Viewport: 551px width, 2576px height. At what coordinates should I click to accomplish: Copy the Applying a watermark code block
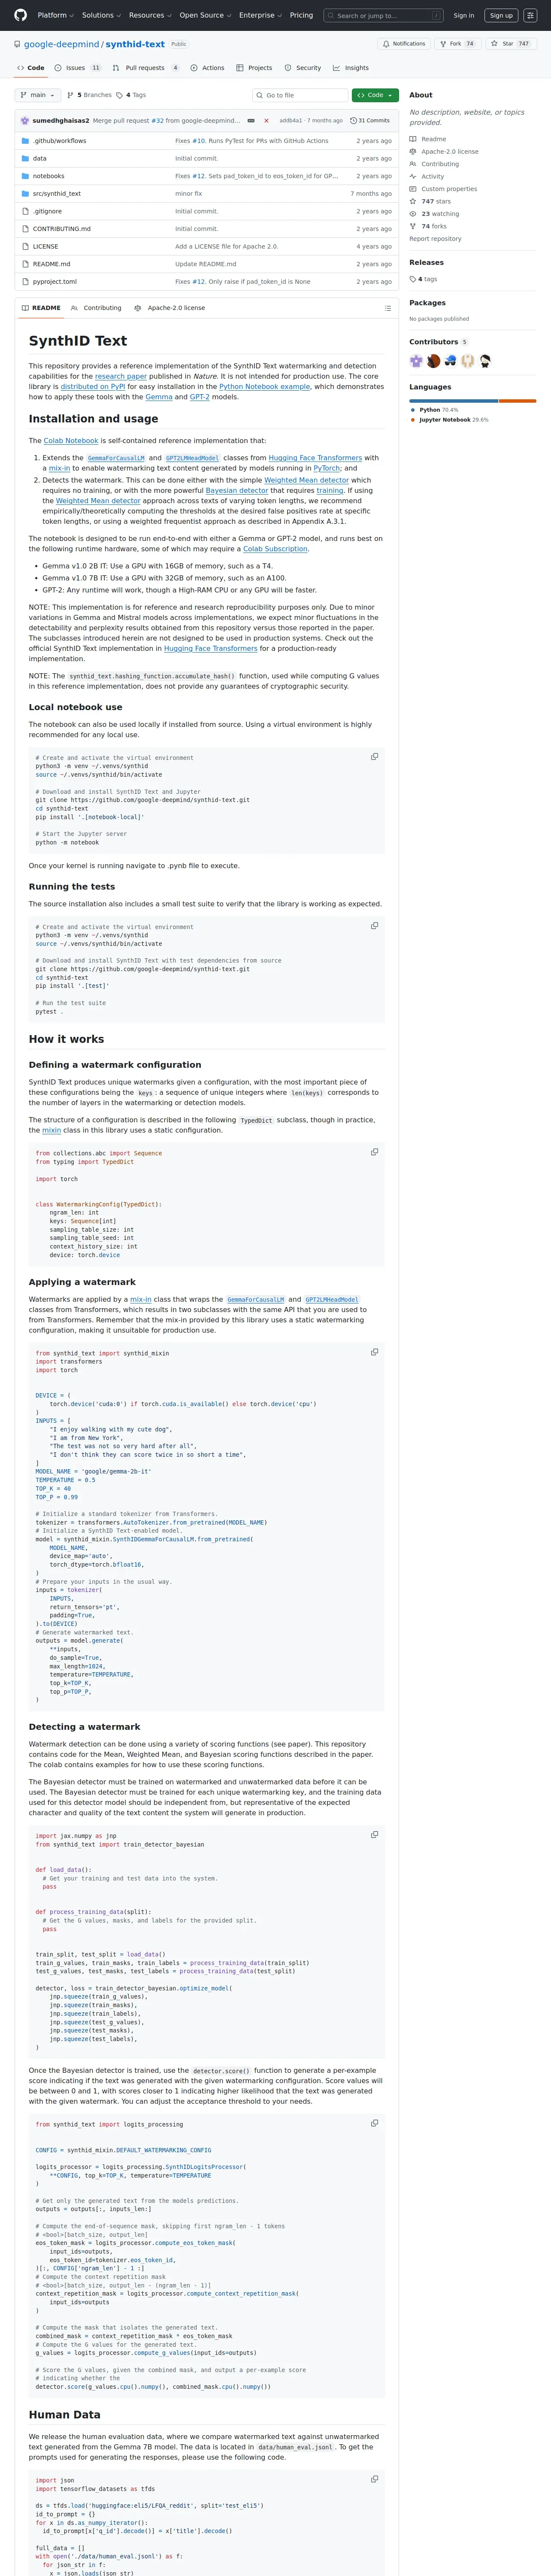(375, 1352)
